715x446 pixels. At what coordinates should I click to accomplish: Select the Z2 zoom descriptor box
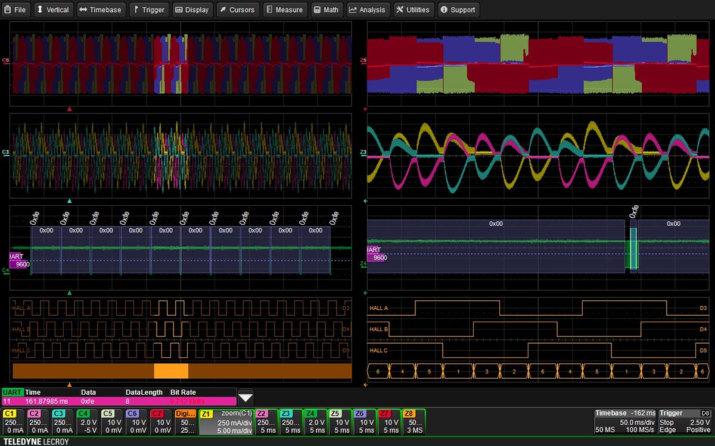[266, 422]
